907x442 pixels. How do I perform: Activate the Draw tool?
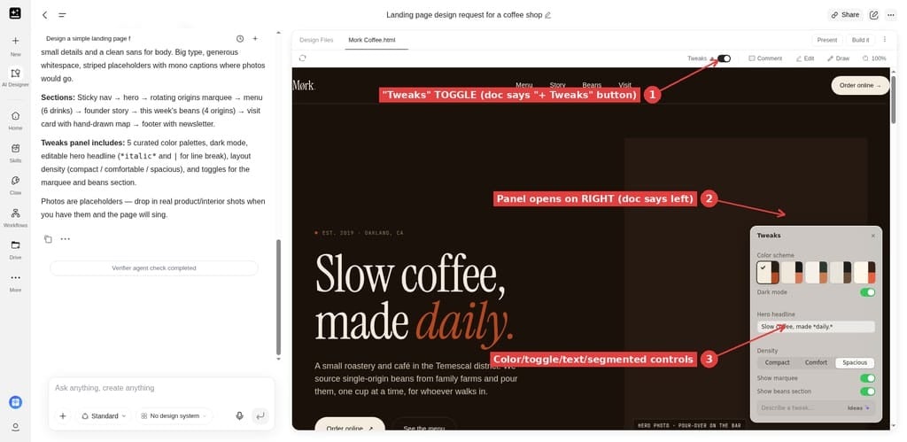839,58
